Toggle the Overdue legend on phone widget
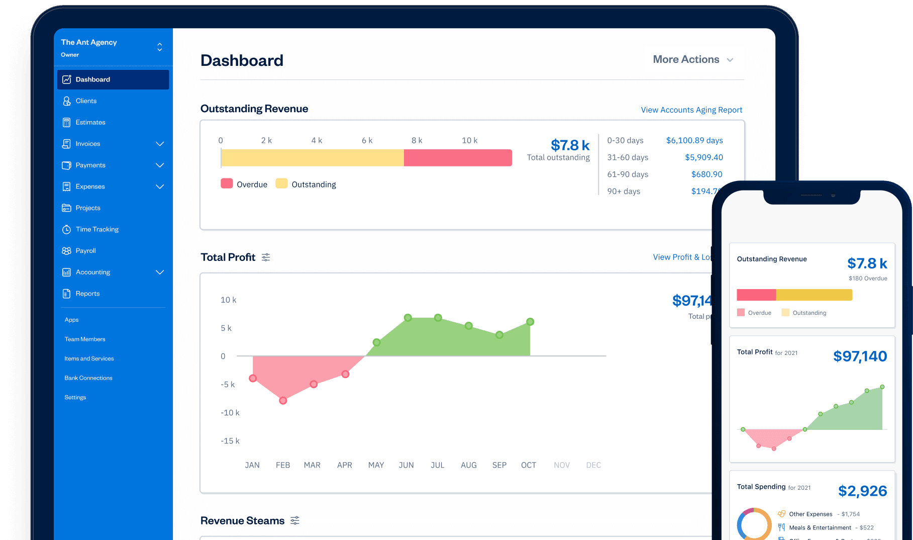913x540 pixels. (x=741, y=312)
